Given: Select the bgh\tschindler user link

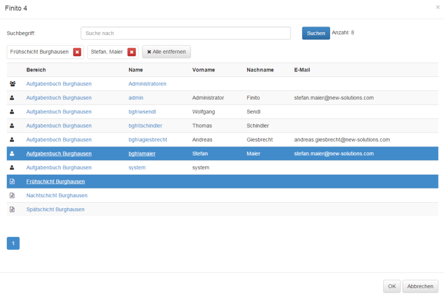Looking at the screenshot, I should (x=145, y=126).
